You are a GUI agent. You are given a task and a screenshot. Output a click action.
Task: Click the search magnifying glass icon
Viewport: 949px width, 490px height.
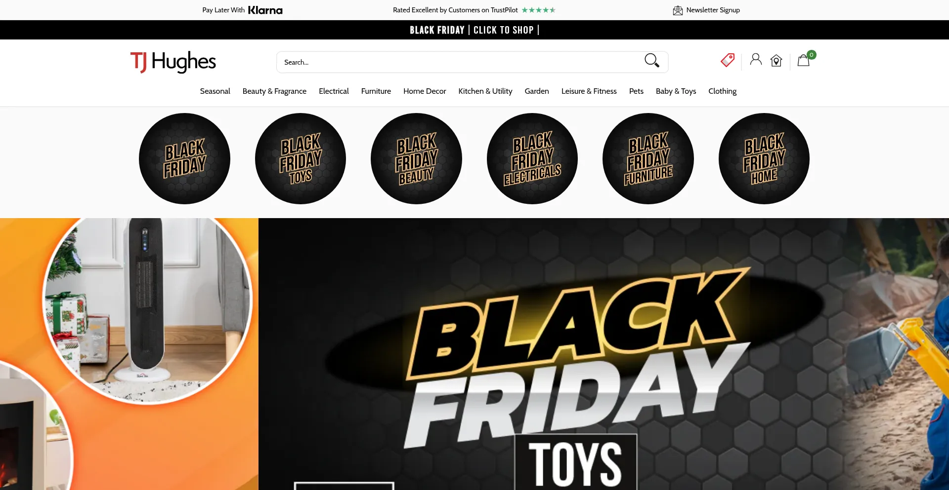651,61
